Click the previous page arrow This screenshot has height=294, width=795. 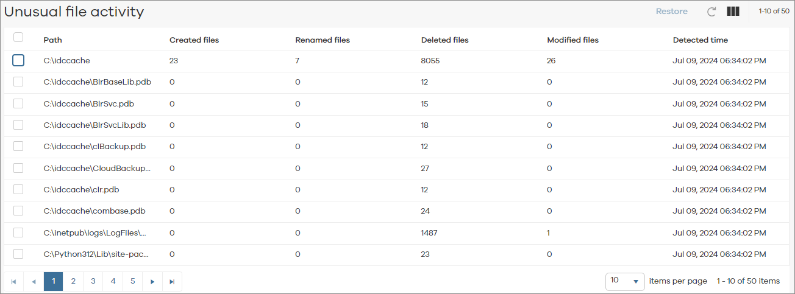[x=34, y=281]
